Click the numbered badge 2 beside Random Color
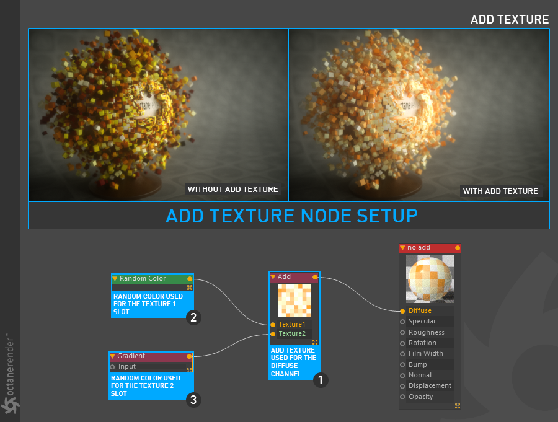This screenshot has height=422, width=558. (x=193, y=318)
